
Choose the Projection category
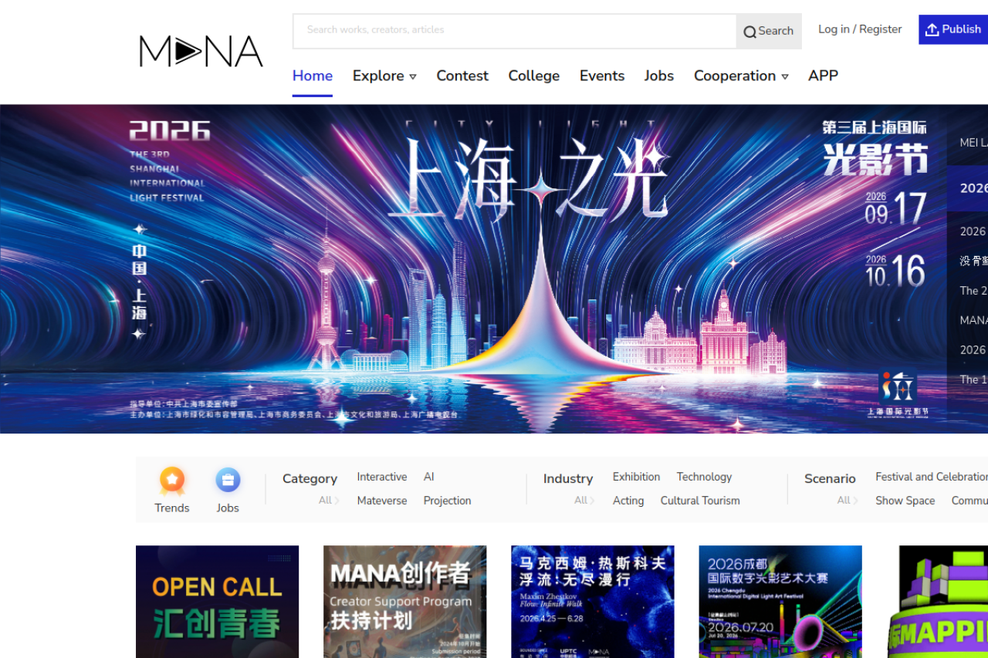click(x=447, y=501)
